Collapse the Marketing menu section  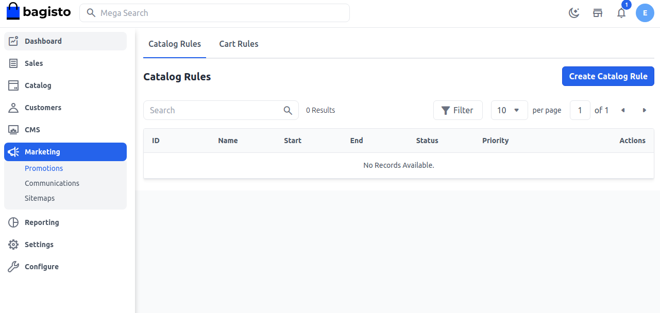click(65, 152)
